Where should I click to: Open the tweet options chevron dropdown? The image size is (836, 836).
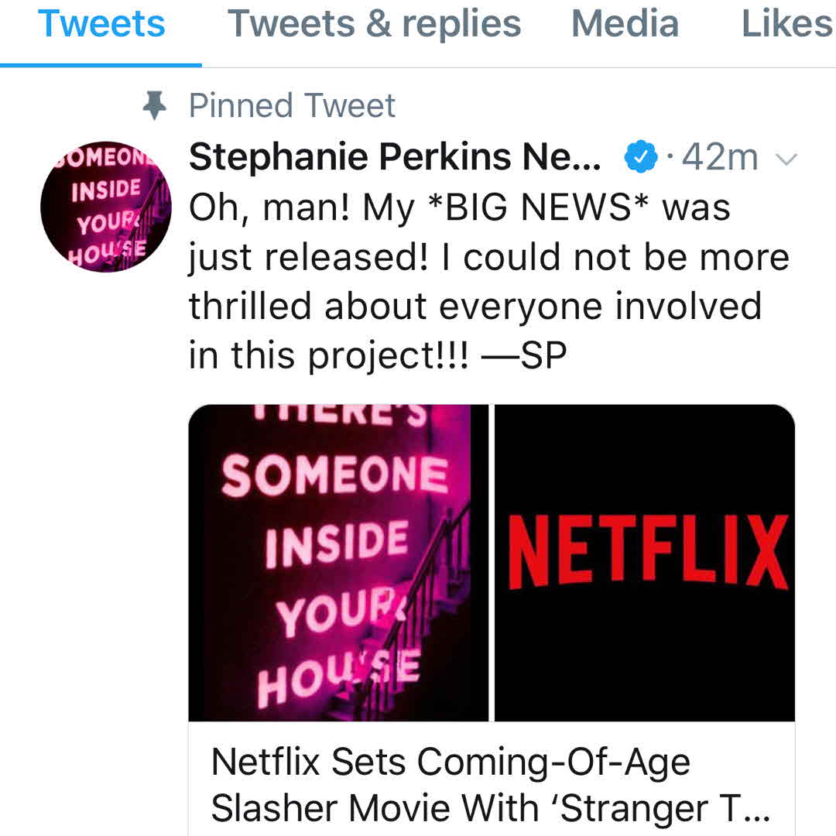786,160
